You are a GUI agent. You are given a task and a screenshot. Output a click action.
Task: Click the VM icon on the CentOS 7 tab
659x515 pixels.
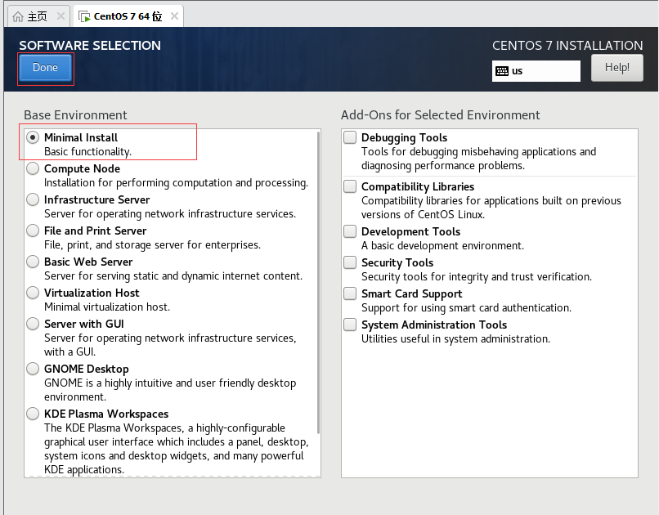tap(84, 17)
